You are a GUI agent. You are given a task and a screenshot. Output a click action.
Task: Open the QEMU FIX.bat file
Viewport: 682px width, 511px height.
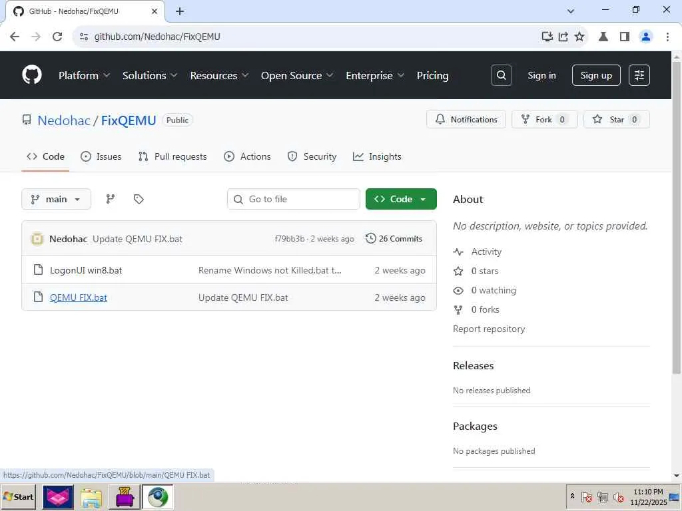[x=79, y=297]
